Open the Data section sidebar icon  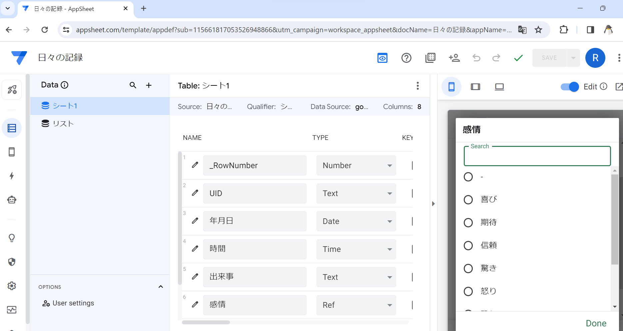click(12, 128)
